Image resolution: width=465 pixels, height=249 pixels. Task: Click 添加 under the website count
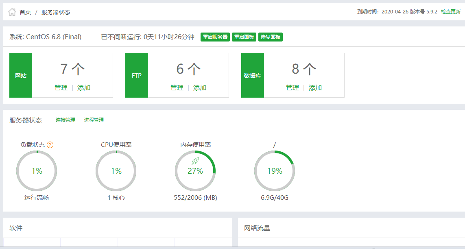84,88
